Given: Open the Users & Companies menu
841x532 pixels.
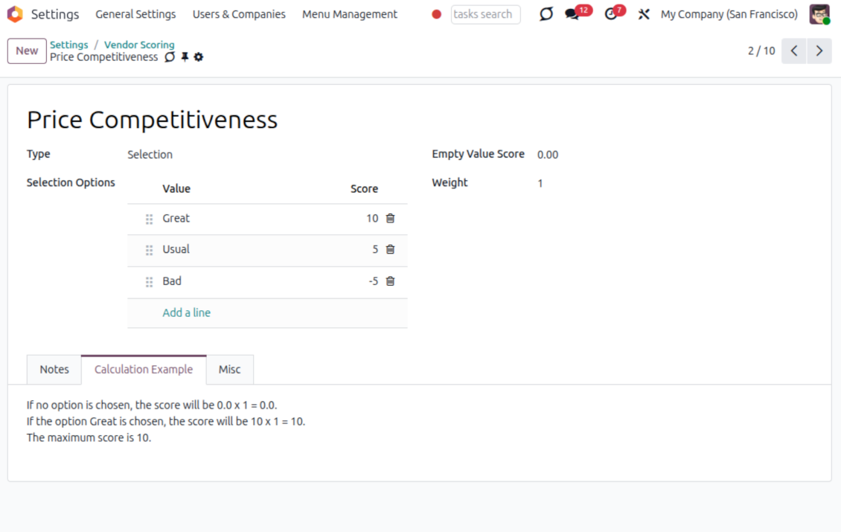Looking at the screenshot, I should pos(239,14).
